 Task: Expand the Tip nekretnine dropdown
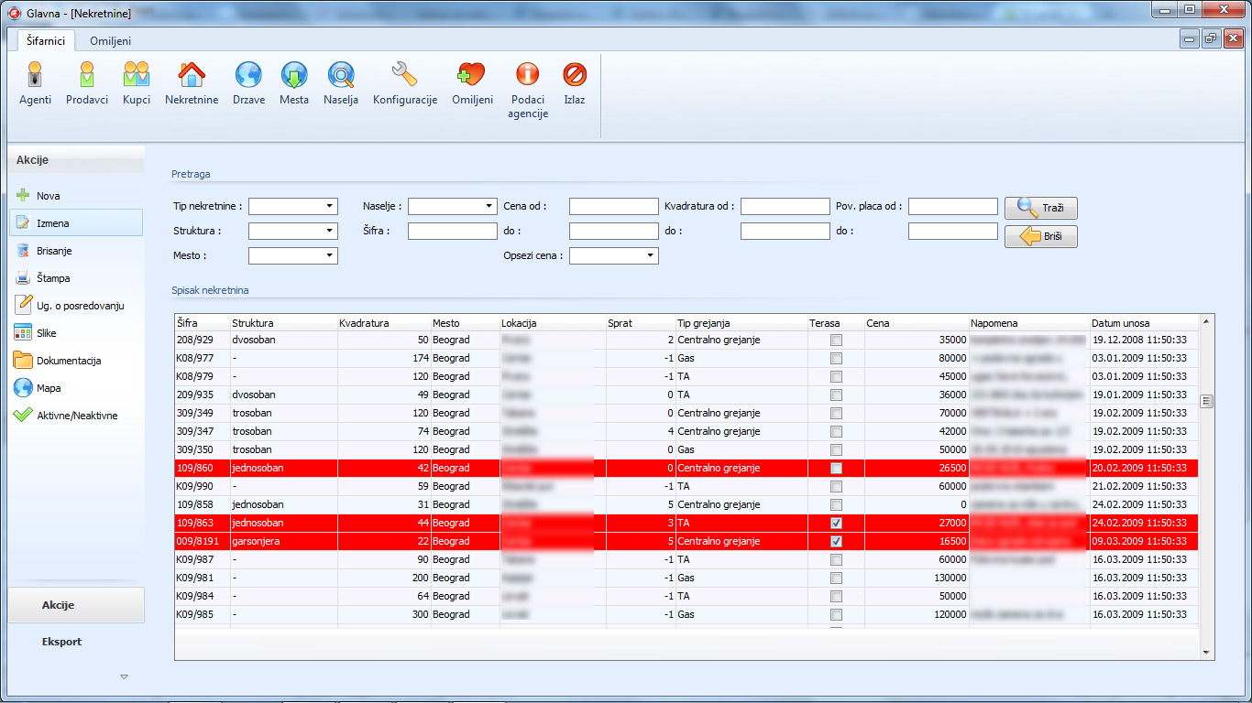tap(329, 207)
